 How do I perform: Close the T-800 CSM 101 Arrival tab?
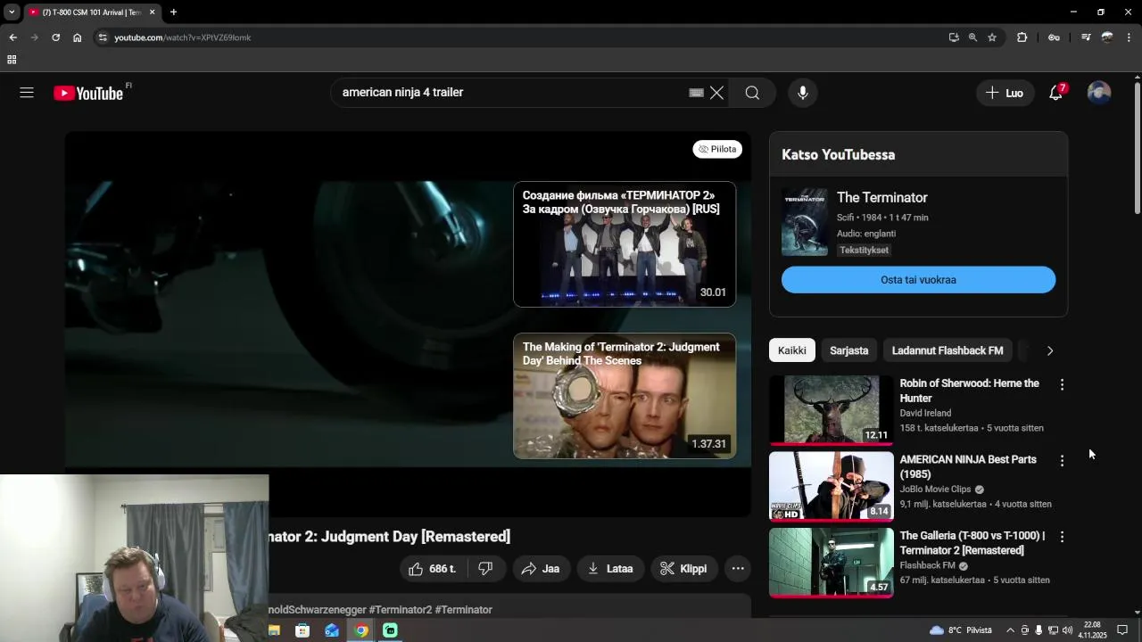coord(152,12)
